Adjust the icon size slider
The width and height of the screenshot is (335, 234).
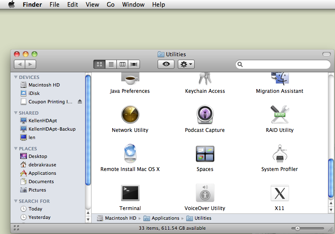coord(298,229)
